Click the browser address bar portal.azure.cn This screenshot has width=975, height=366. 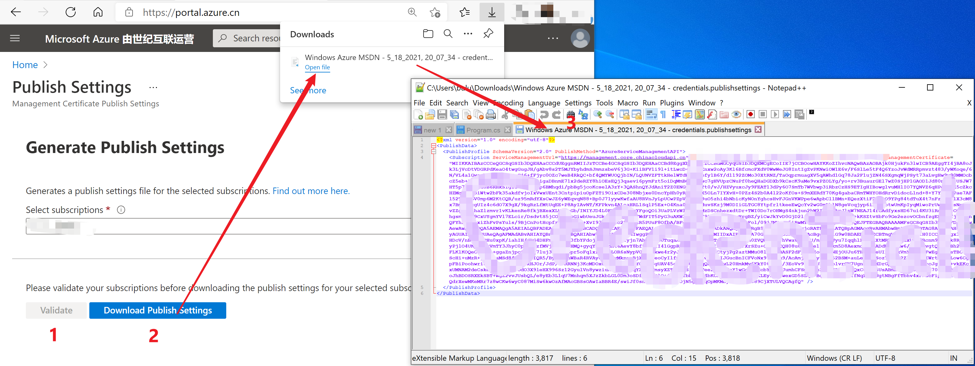tap(191, 12)
